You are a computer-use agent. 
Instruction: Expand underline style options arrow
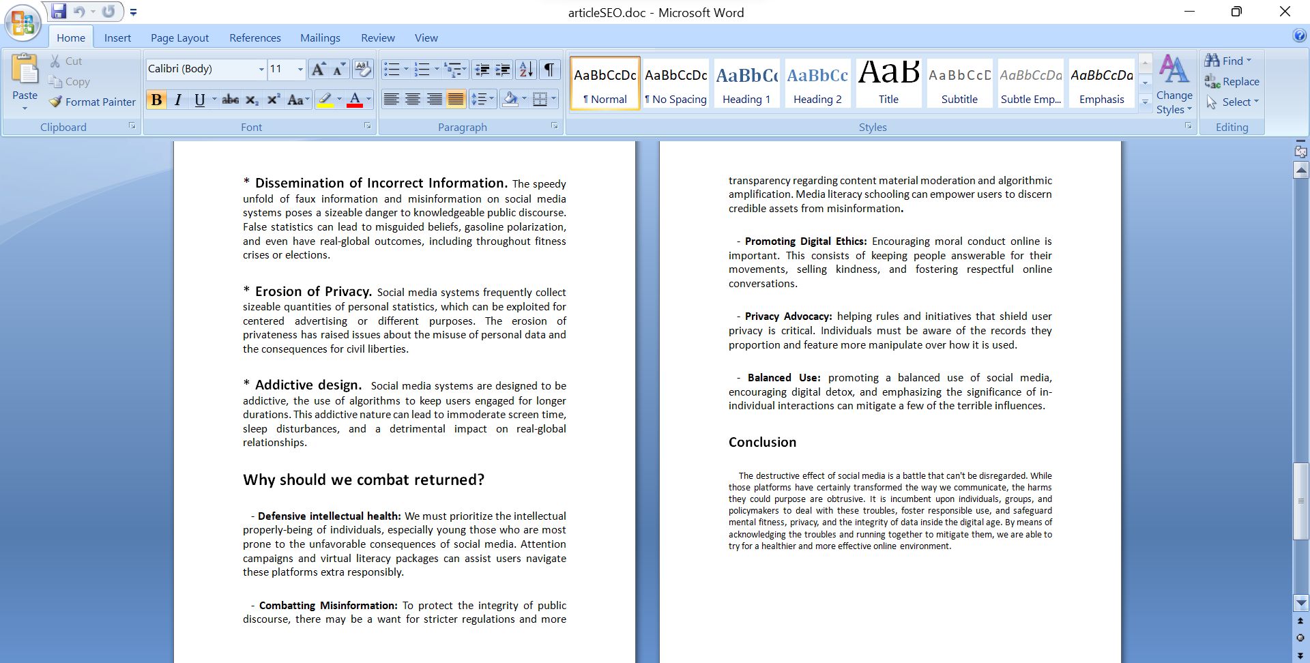214,100
